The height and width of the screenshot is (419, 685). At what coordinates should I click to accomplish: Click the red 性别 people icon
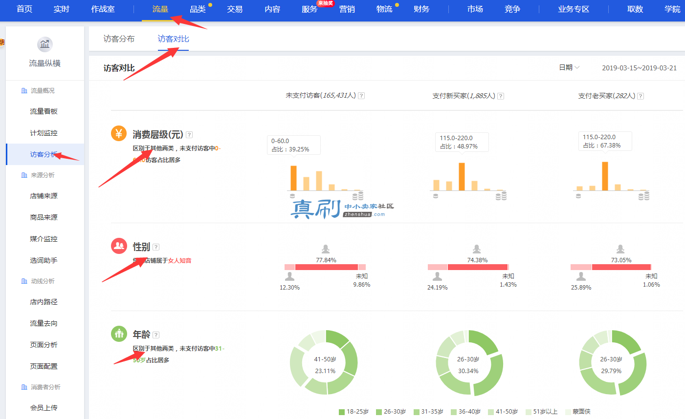click(x=119, y=246)
